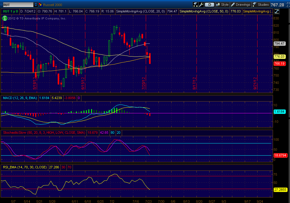Expand the RUT symbol dropdown arrow
The width and height of the screenshot is (290, 203).
[36, 5]
